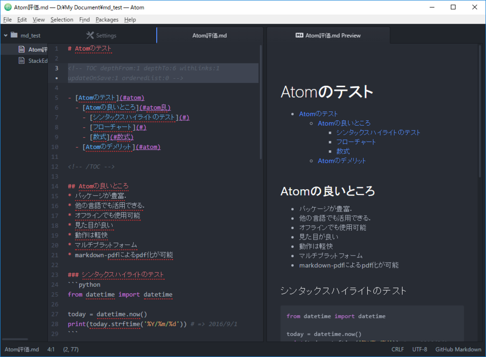Open the Help menu
Image resolution: width=486 pixels, height=357 pixels.
(x=130, y=19)
